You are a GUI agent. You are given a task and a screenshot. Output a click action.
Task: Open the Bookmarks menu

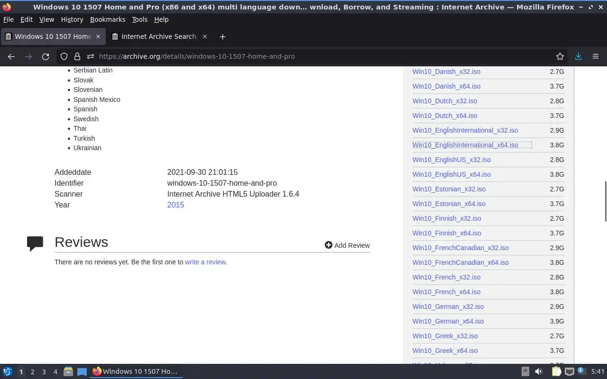coord(108,19)
